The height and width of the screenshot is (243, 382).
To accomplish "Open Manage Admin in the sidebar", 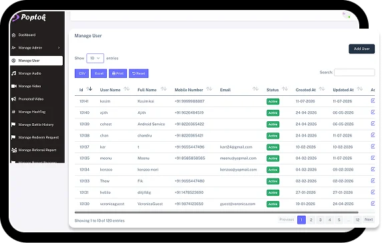I will (37, 48).
